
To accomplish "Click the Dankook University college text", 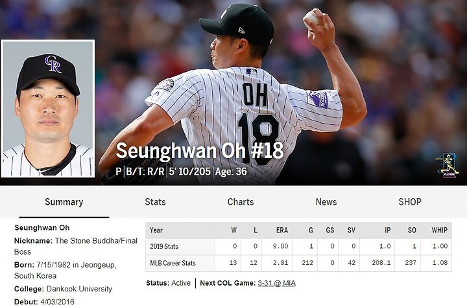I will point(79,289).
